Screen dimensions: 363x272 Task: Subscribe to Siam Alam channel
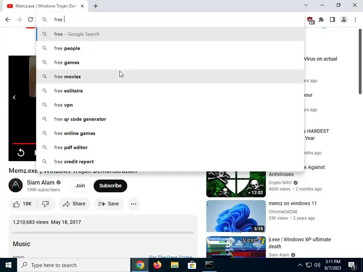tap(111, 186)
